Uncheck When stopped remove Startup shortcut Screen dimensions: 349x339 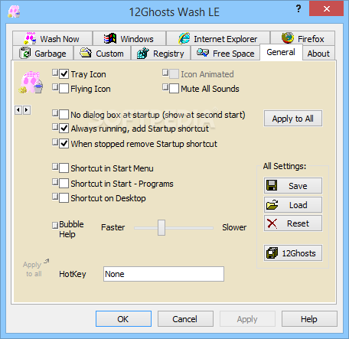click(64, 144)
